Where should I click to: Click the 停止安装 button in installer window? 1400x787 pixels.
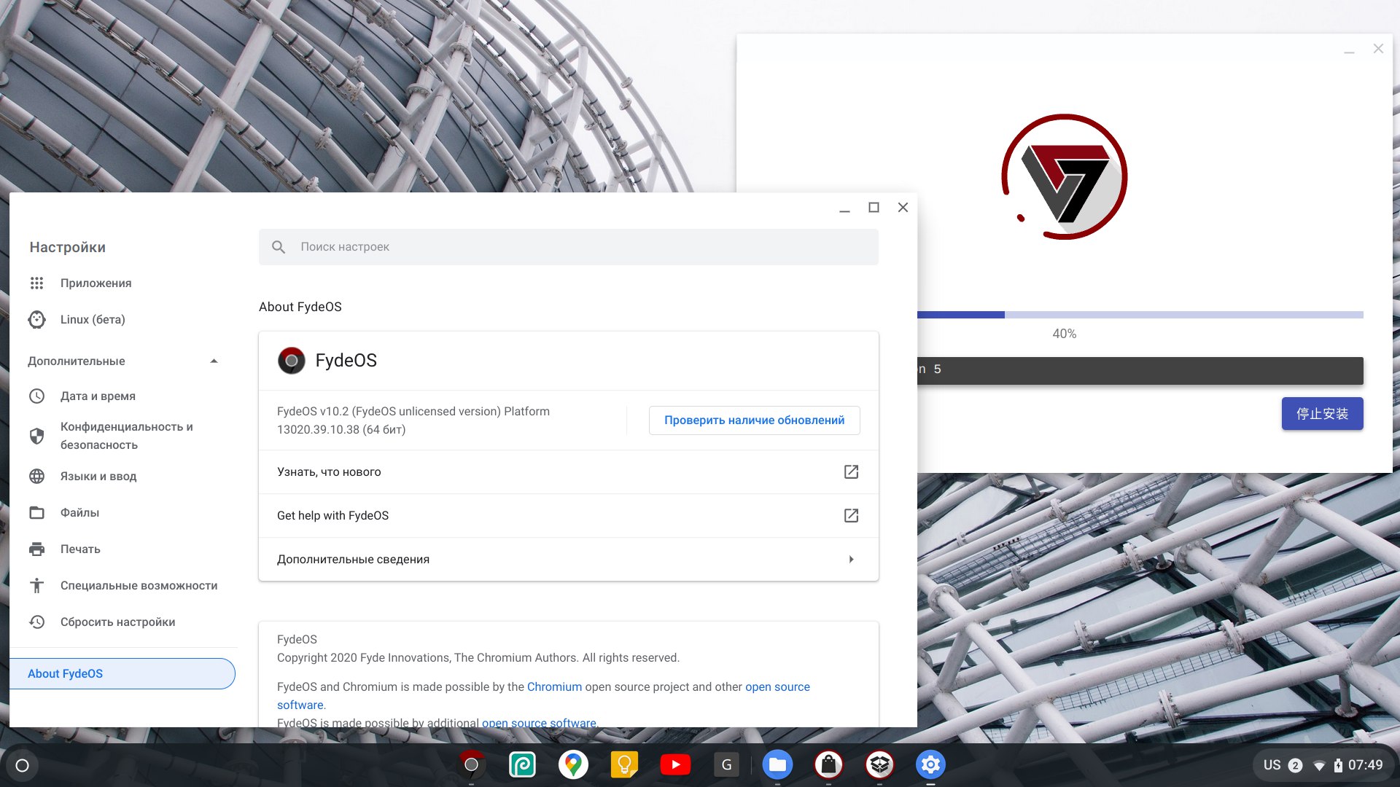1322,414
